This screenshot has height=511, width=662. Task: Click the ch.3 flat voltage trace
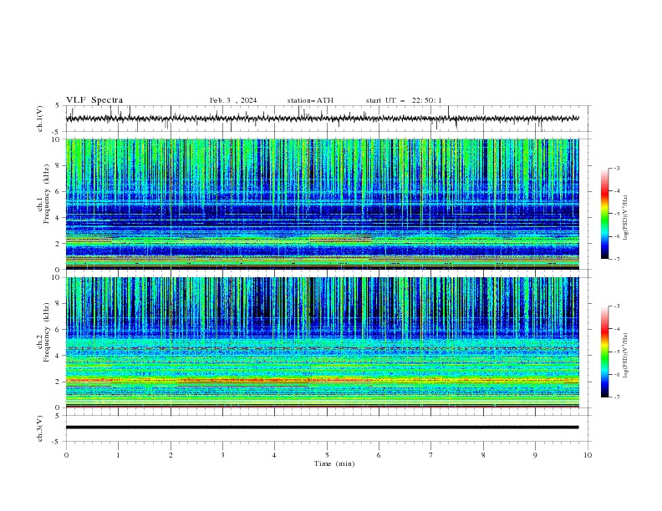point(322,428)
